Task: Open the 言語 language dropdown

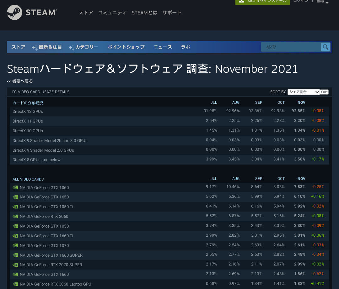Action: [322, 1]
